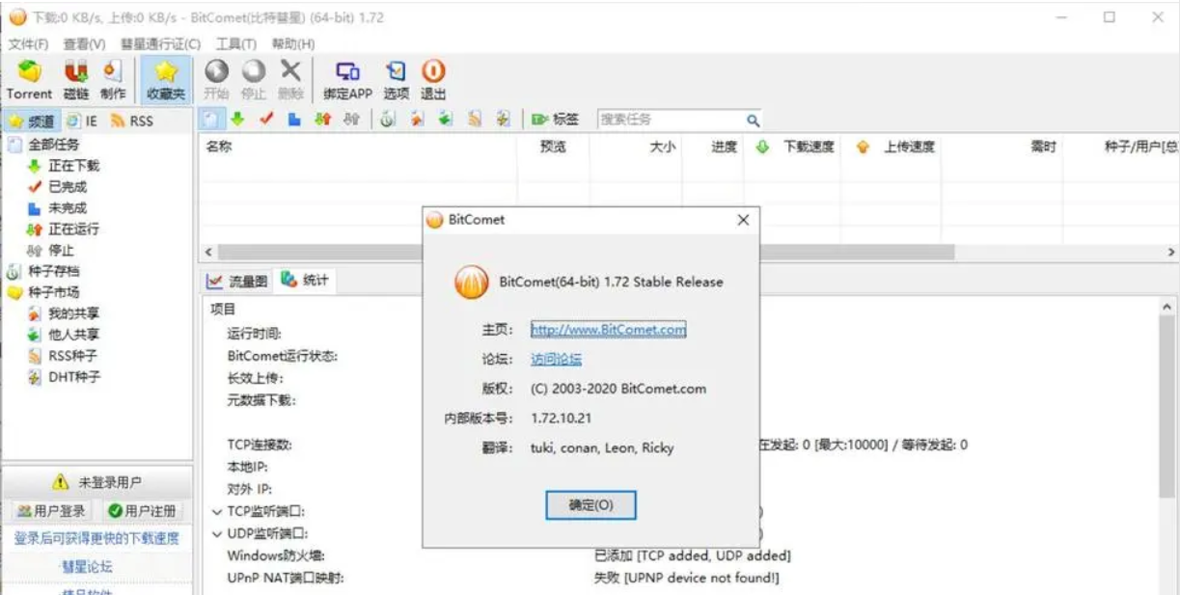Switch to the IE sidebar tab
Image resolution: width=1180 pixels, height=595 pixels.
click(82, 121)
